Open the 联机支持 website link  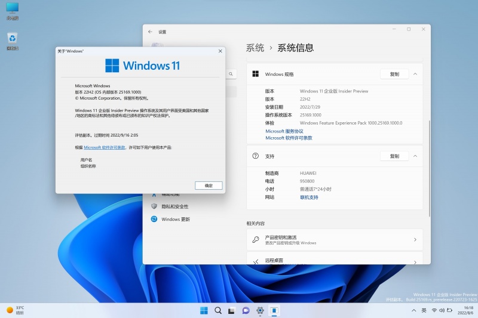pos(309,197)
